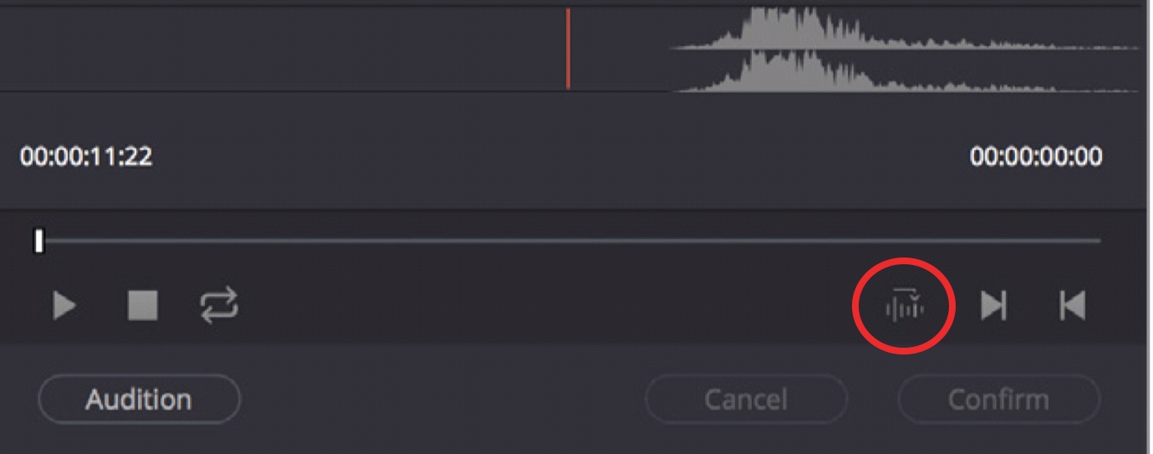Click the 00:00:11:22 timecode
Viewport: 1153px width, 454px height.
tap(86, 156)
